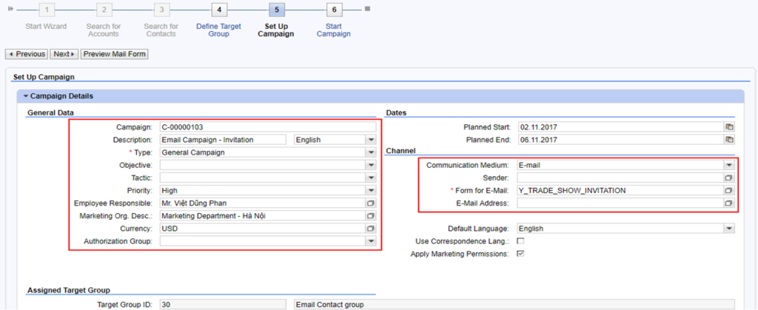
Task: Click the wizard end square icon
Action: [x=367, y=9]
